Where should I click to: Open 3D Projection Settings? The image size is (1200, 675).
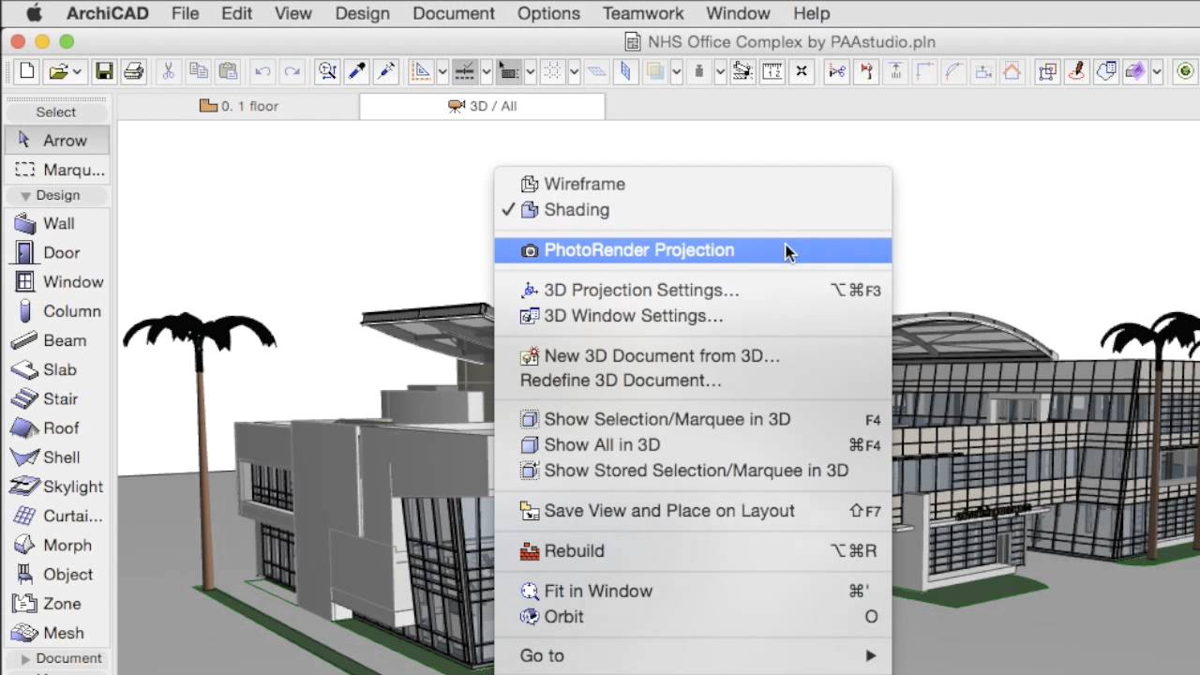point(693,291)
